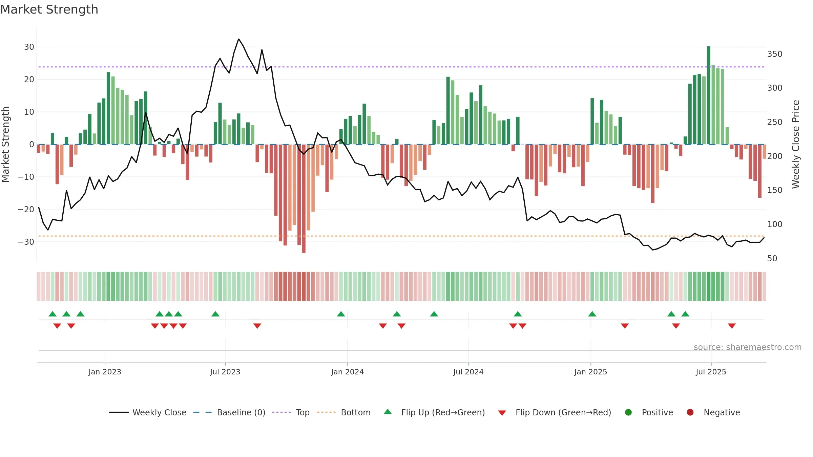813x457 pixels.
Task: Click the vertical Market Strength axis title
Action: click(5, 144)
